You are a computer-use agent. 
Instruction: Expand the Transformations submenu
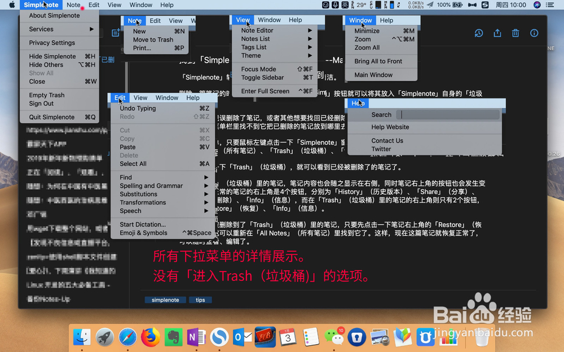click(164, 203)
